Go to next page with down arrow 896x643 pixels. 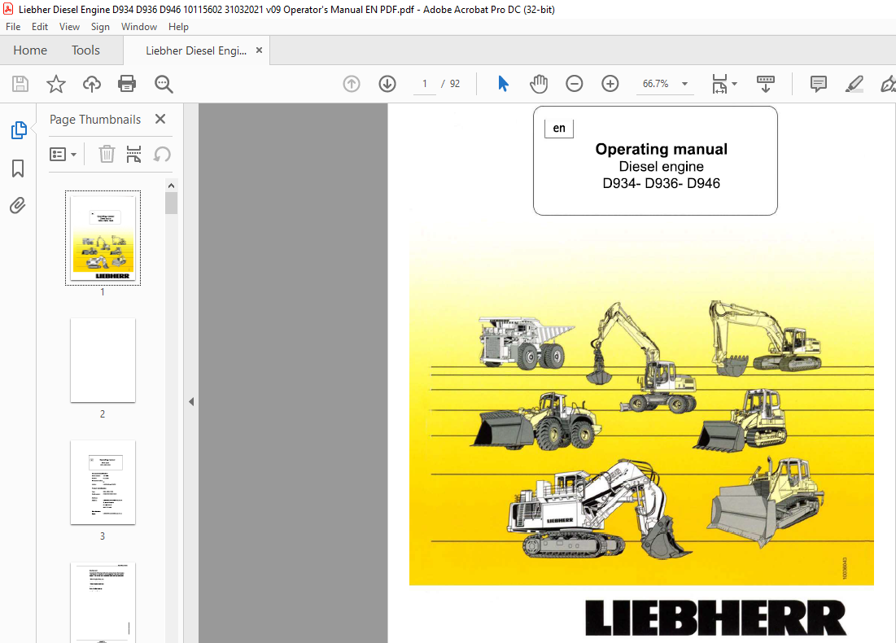click(387, 84)
